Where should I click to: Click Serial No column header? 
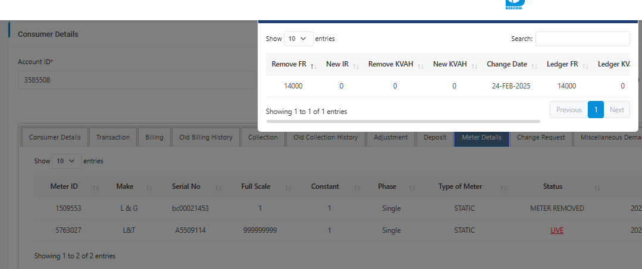186,186
